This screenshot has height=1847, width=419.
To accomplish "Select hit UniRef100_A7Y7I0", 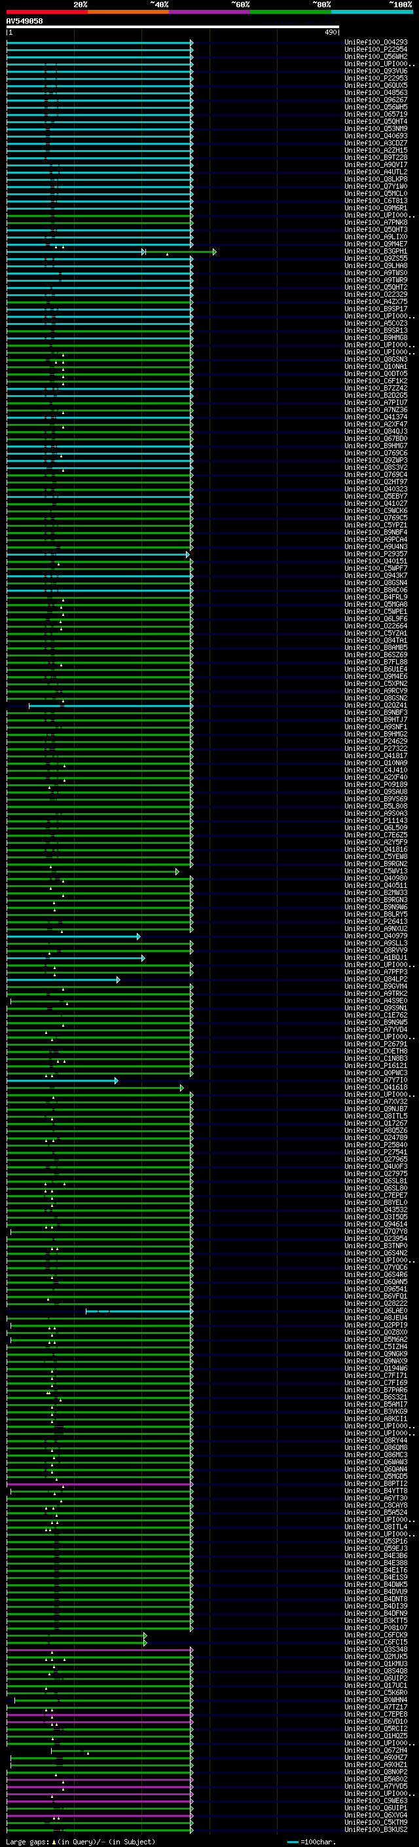I will (376, 1080).
